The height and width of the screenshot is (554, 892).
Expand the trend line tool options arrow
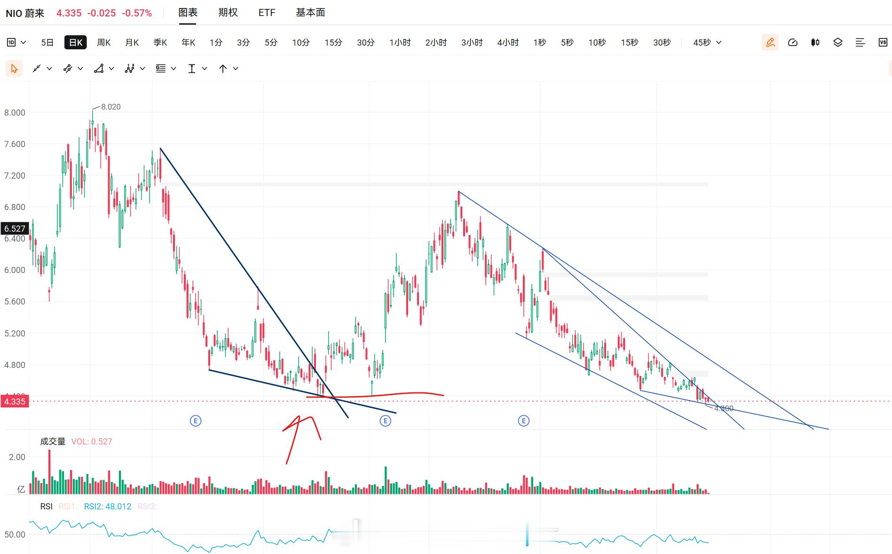pyautogui.click(x=49, y=69)
